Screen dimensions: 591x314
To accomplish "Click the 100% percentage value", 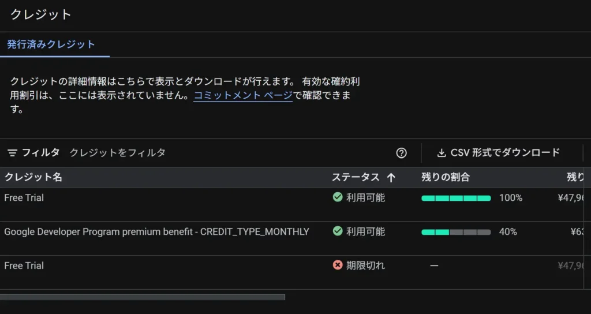I will pos(511,198).
